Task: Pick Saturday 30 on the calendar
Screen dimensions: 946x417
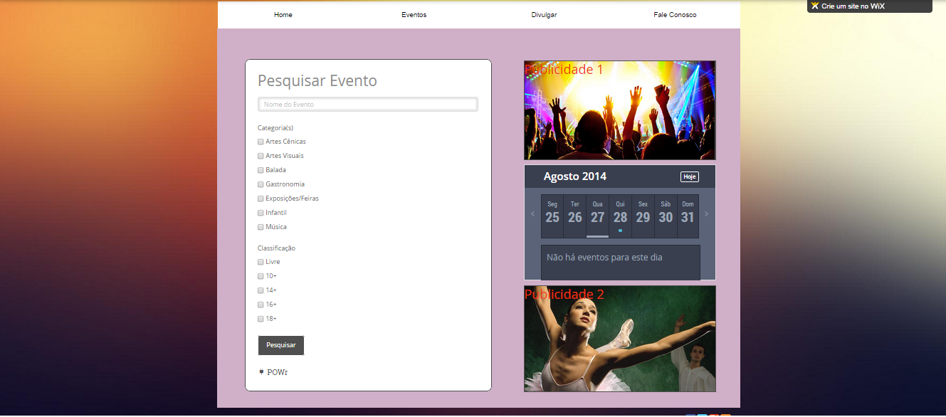Action: tap(666, 216)
